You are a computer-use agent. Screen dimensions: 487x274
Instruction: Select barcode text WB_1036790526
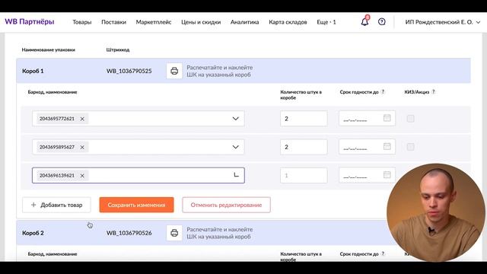[x=129, y=233]
